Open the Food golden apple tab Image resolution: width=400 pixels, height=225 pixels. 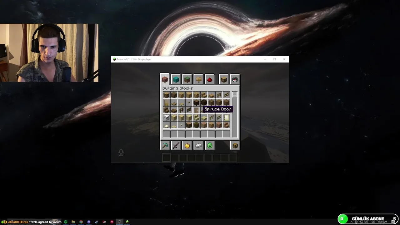(187, 145)
